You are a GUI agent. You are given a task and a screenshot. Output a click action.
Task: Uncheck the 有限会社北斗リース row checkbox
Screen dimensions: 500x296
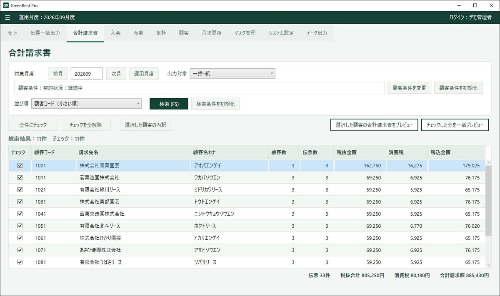coord(20,226)
